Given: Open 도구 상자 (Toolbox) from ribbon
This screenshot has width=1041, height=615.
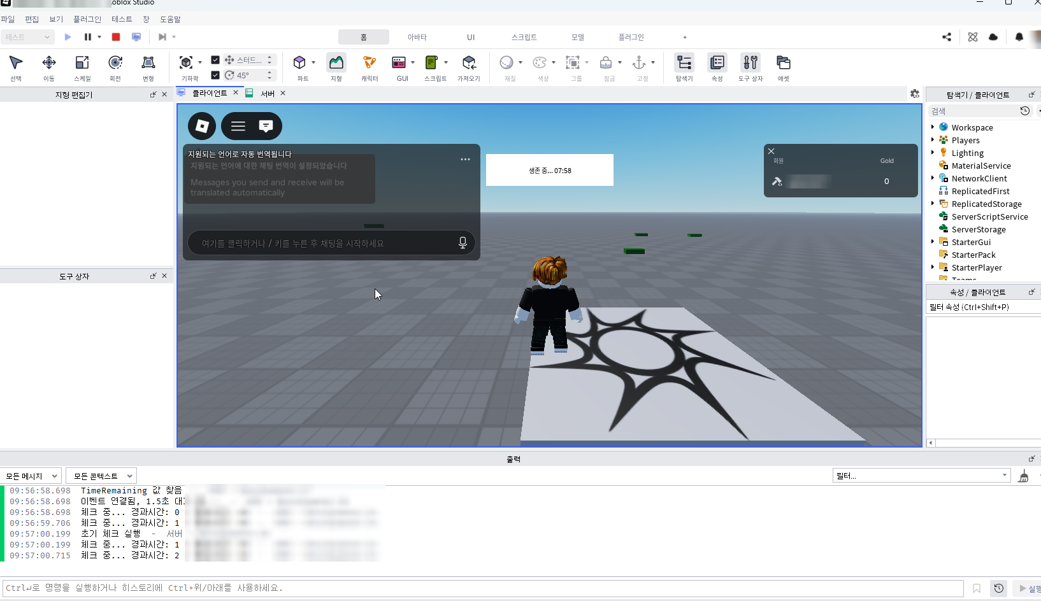Looking at the screenshot, I should pyautogui.click(x=750, y=67).
